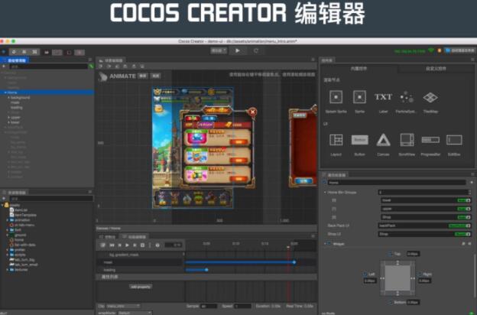Click the green search filter icon in hierarchy
The image size is (477, 315).
[91, 66]
